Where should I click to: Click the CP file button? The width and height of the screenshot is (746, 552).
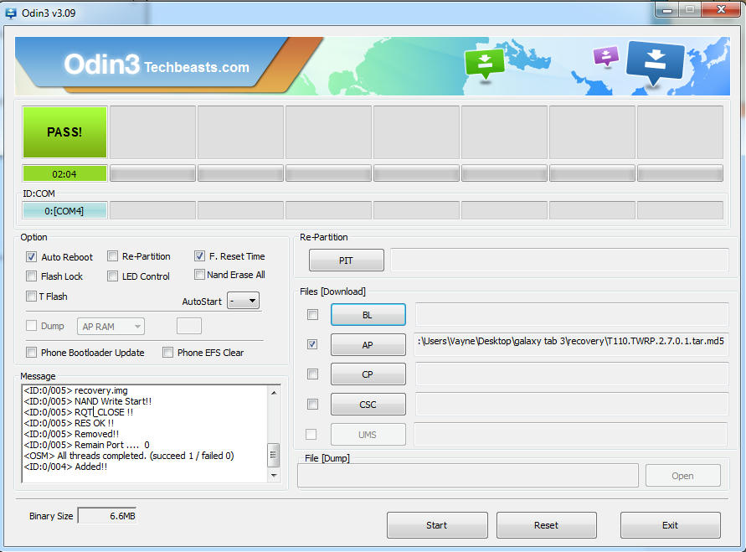click(x=368, y=374)
